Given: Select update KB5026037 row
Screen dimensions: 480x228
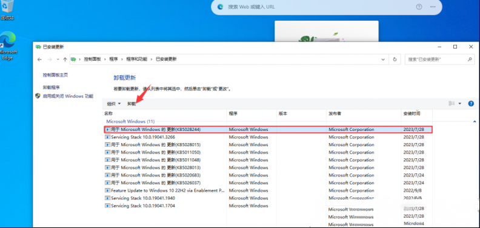Looking at the screenshot, I should pyautogui.click(x=268, y=183).
